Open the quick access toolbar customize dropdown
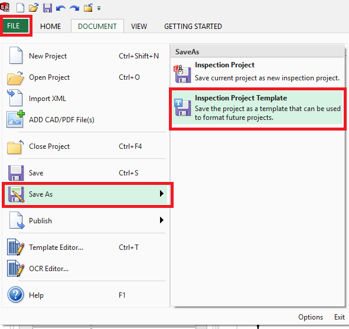Viewport: 349px width, 329px height. [x=99, y=8]
